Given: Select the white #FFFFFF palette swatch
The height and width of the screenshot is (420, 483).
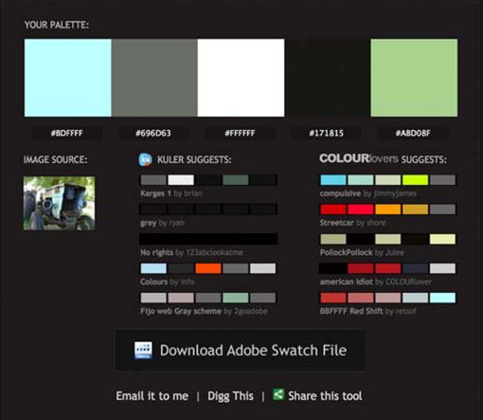Looking at the screenshot, I should pos(241,78).
